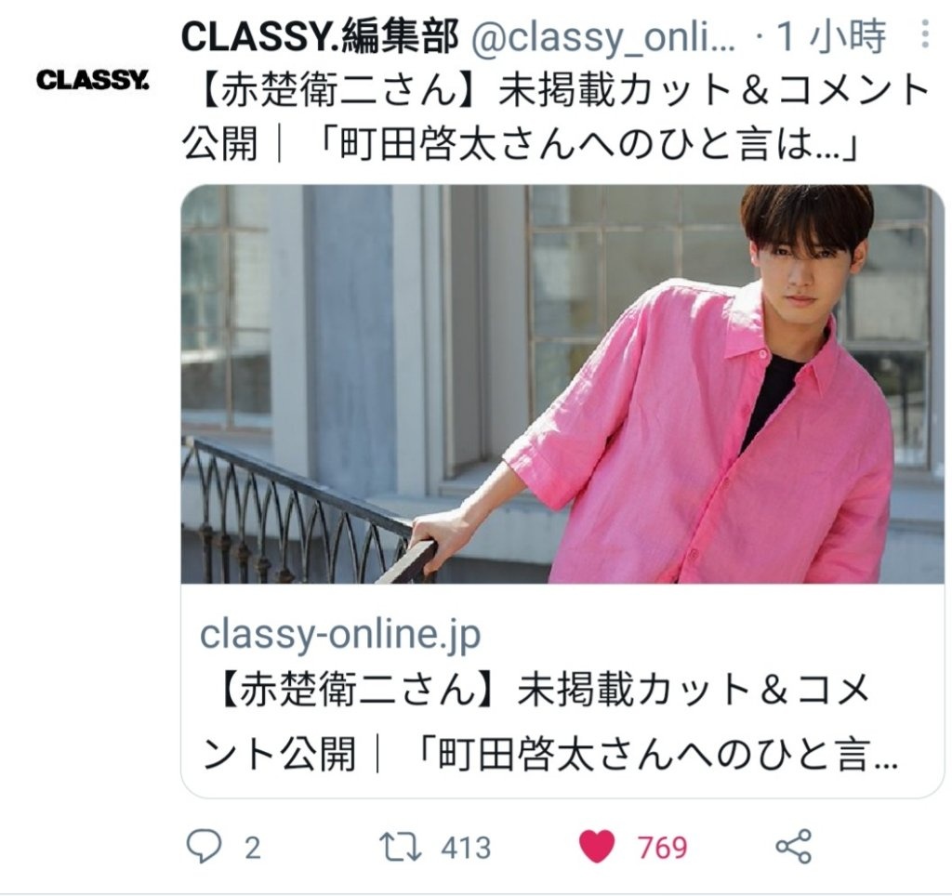This screenshot has width=952, height=896.
Task: Follow the classy-online.jp domain link
Action: (x=340, y=635)
